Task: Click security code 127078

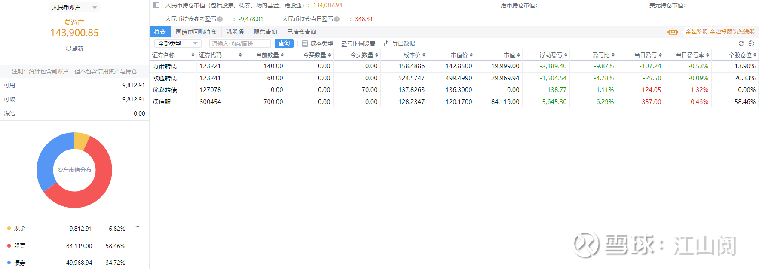Action: tap(210, 90)
